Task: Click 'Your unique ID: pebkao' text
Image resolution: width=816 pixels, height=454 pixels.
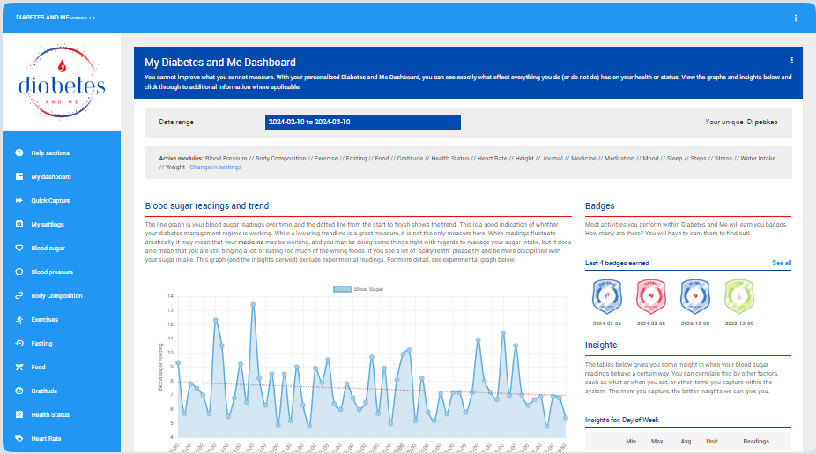Action: (x=741, y=122)
